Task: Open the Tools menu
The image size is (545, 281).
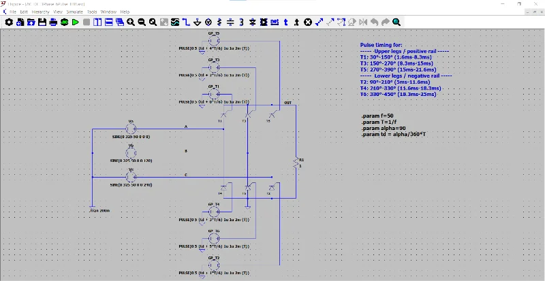Action: click(x=92, y=12)
